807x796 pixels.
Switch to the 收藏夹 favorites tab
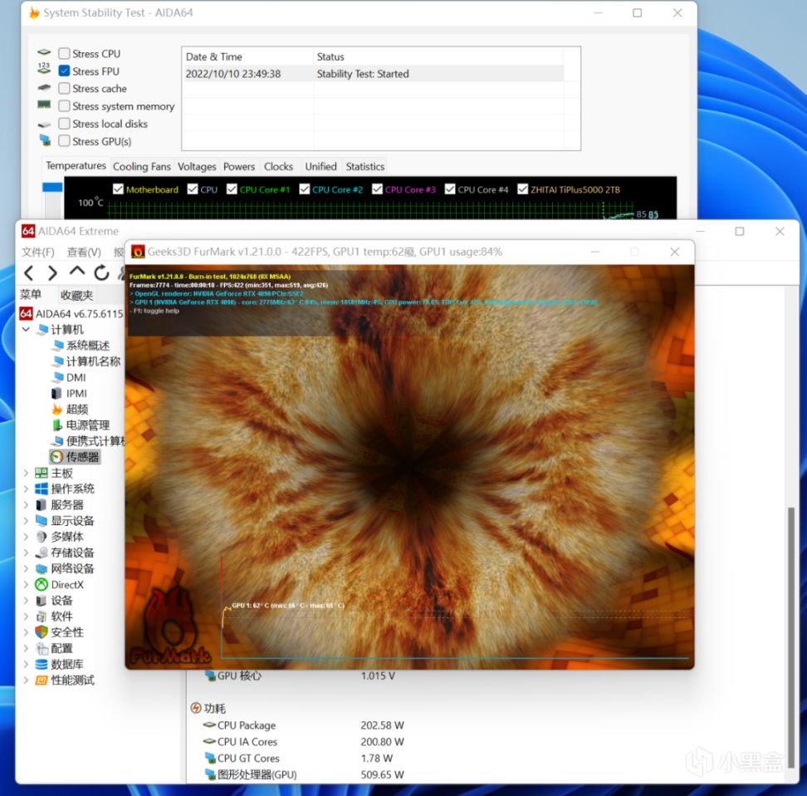(x=77, y=295)
